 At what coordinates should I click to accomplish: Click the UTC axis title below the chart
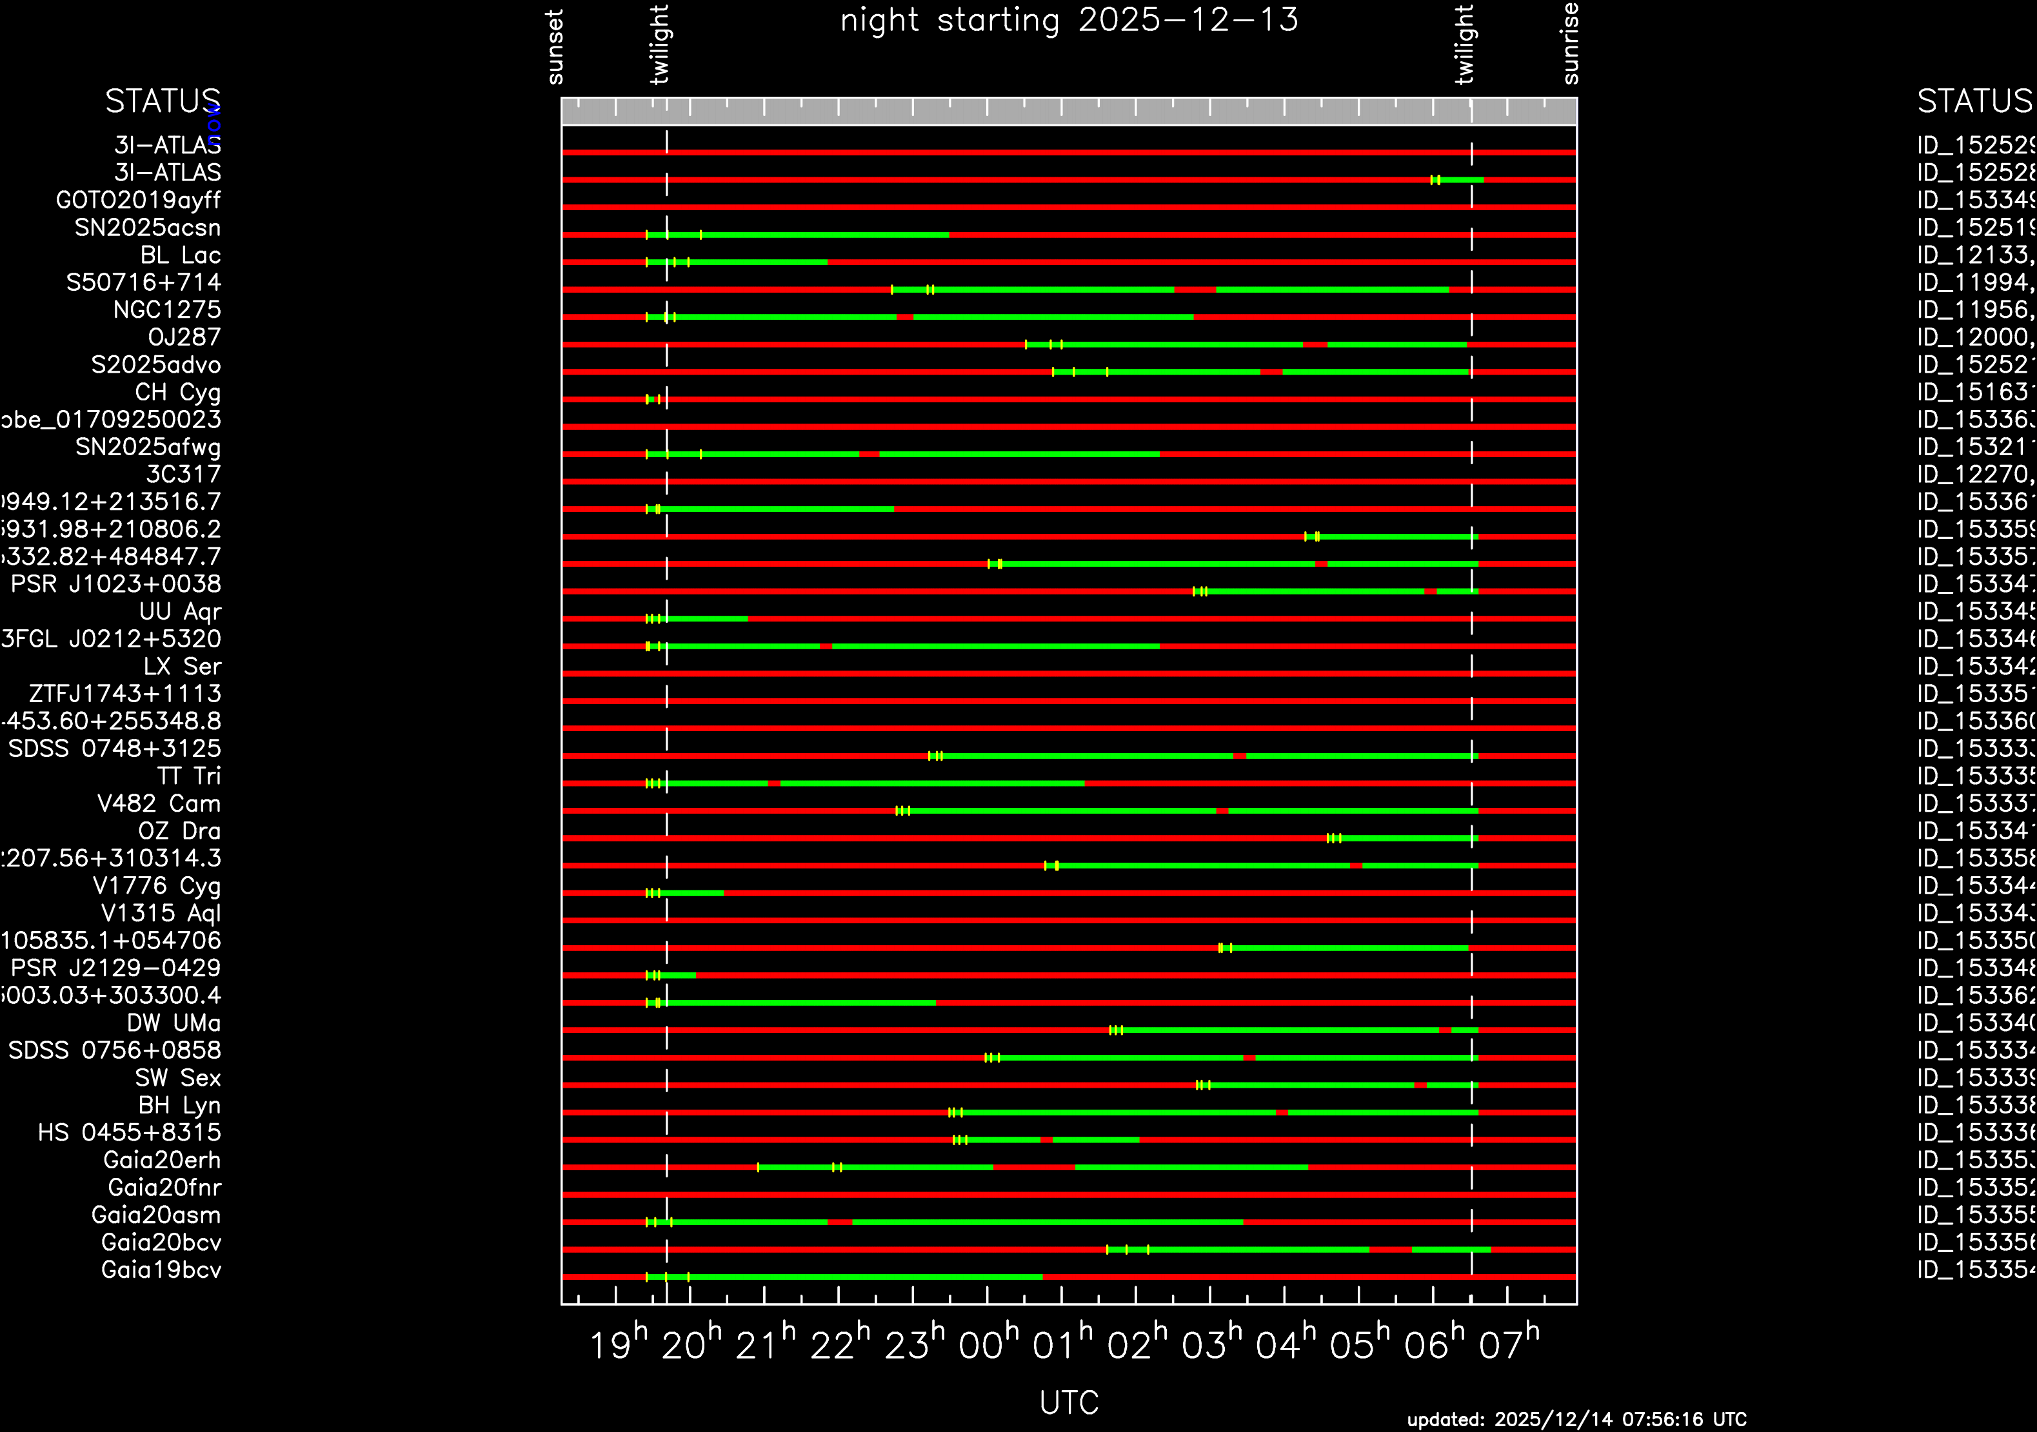1069,1402
